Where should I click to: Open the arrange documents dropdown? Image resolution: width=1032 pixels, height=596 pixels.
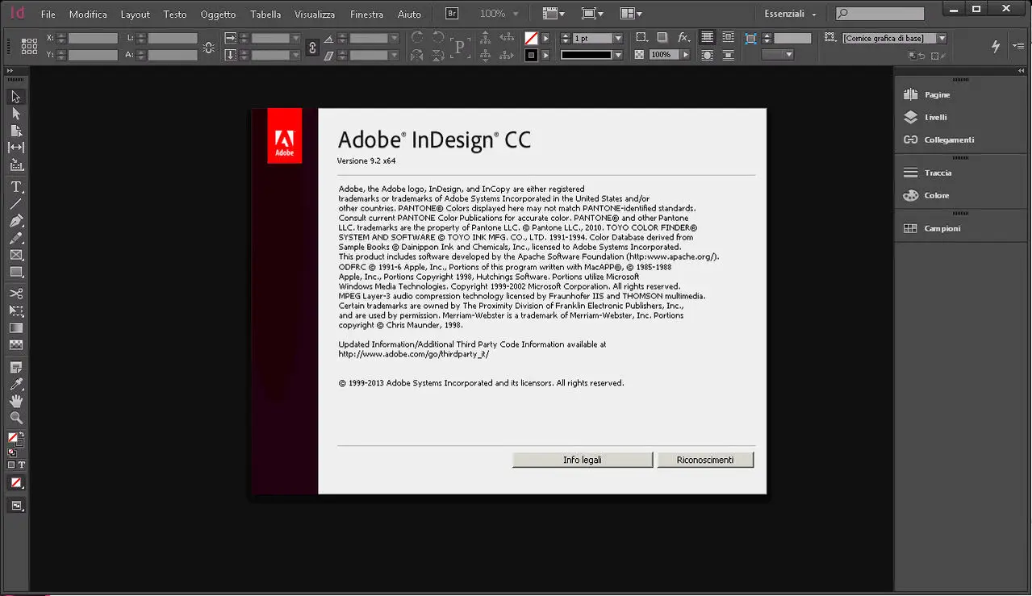point(631,14)
